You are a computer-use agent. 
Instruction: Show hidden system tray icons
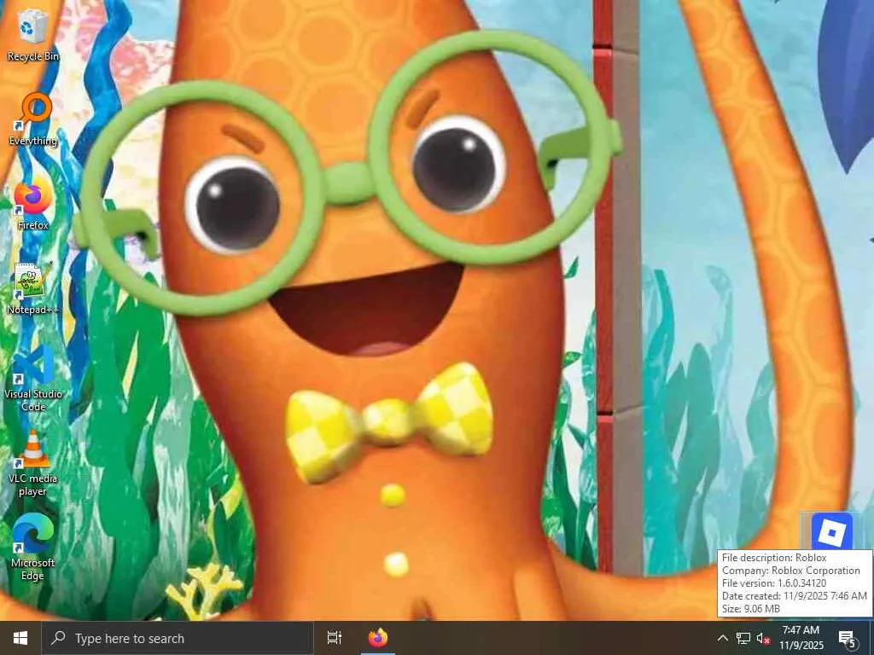[722, 638]
